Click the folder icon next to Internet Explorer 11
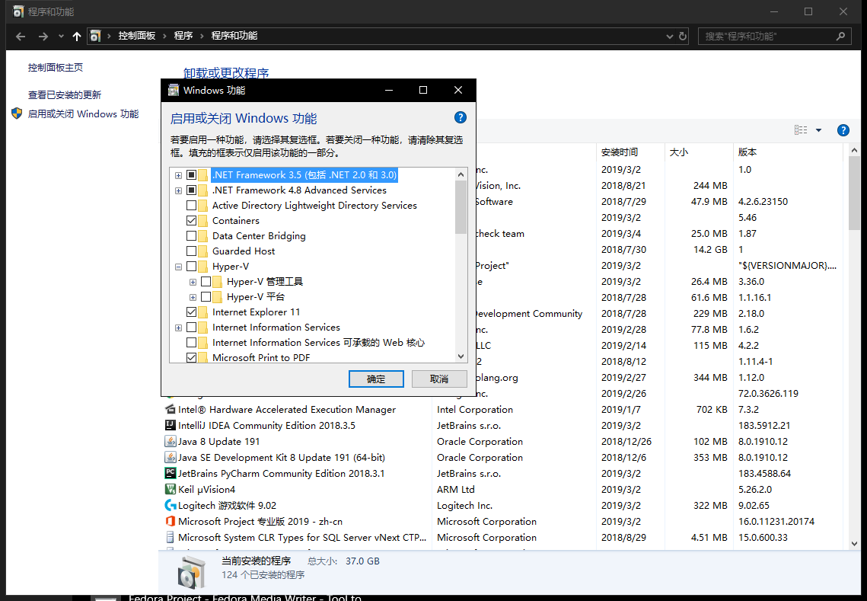The width and height of the screenshot is (867, 601). (x=203, y=312)
